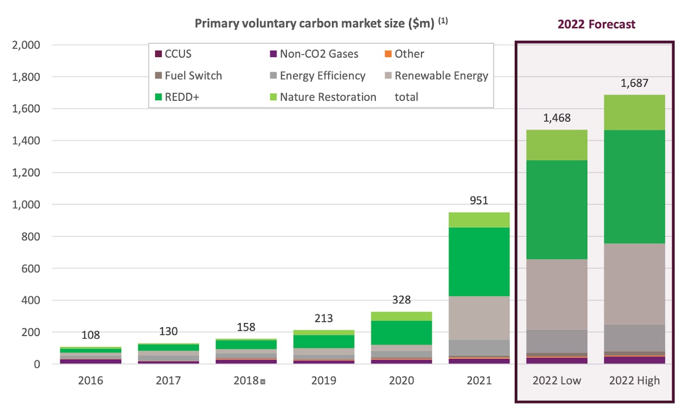Click the dark green REDD+ legend swatch

click(158, 97)
